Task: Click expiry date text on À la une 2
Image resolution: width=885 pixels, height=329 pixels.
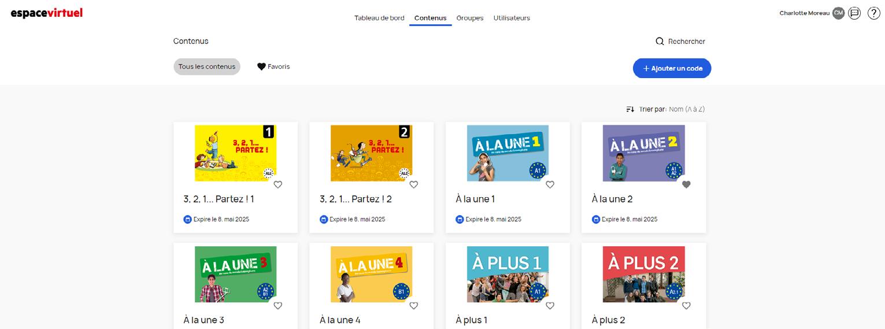Action: coord(630,219)
